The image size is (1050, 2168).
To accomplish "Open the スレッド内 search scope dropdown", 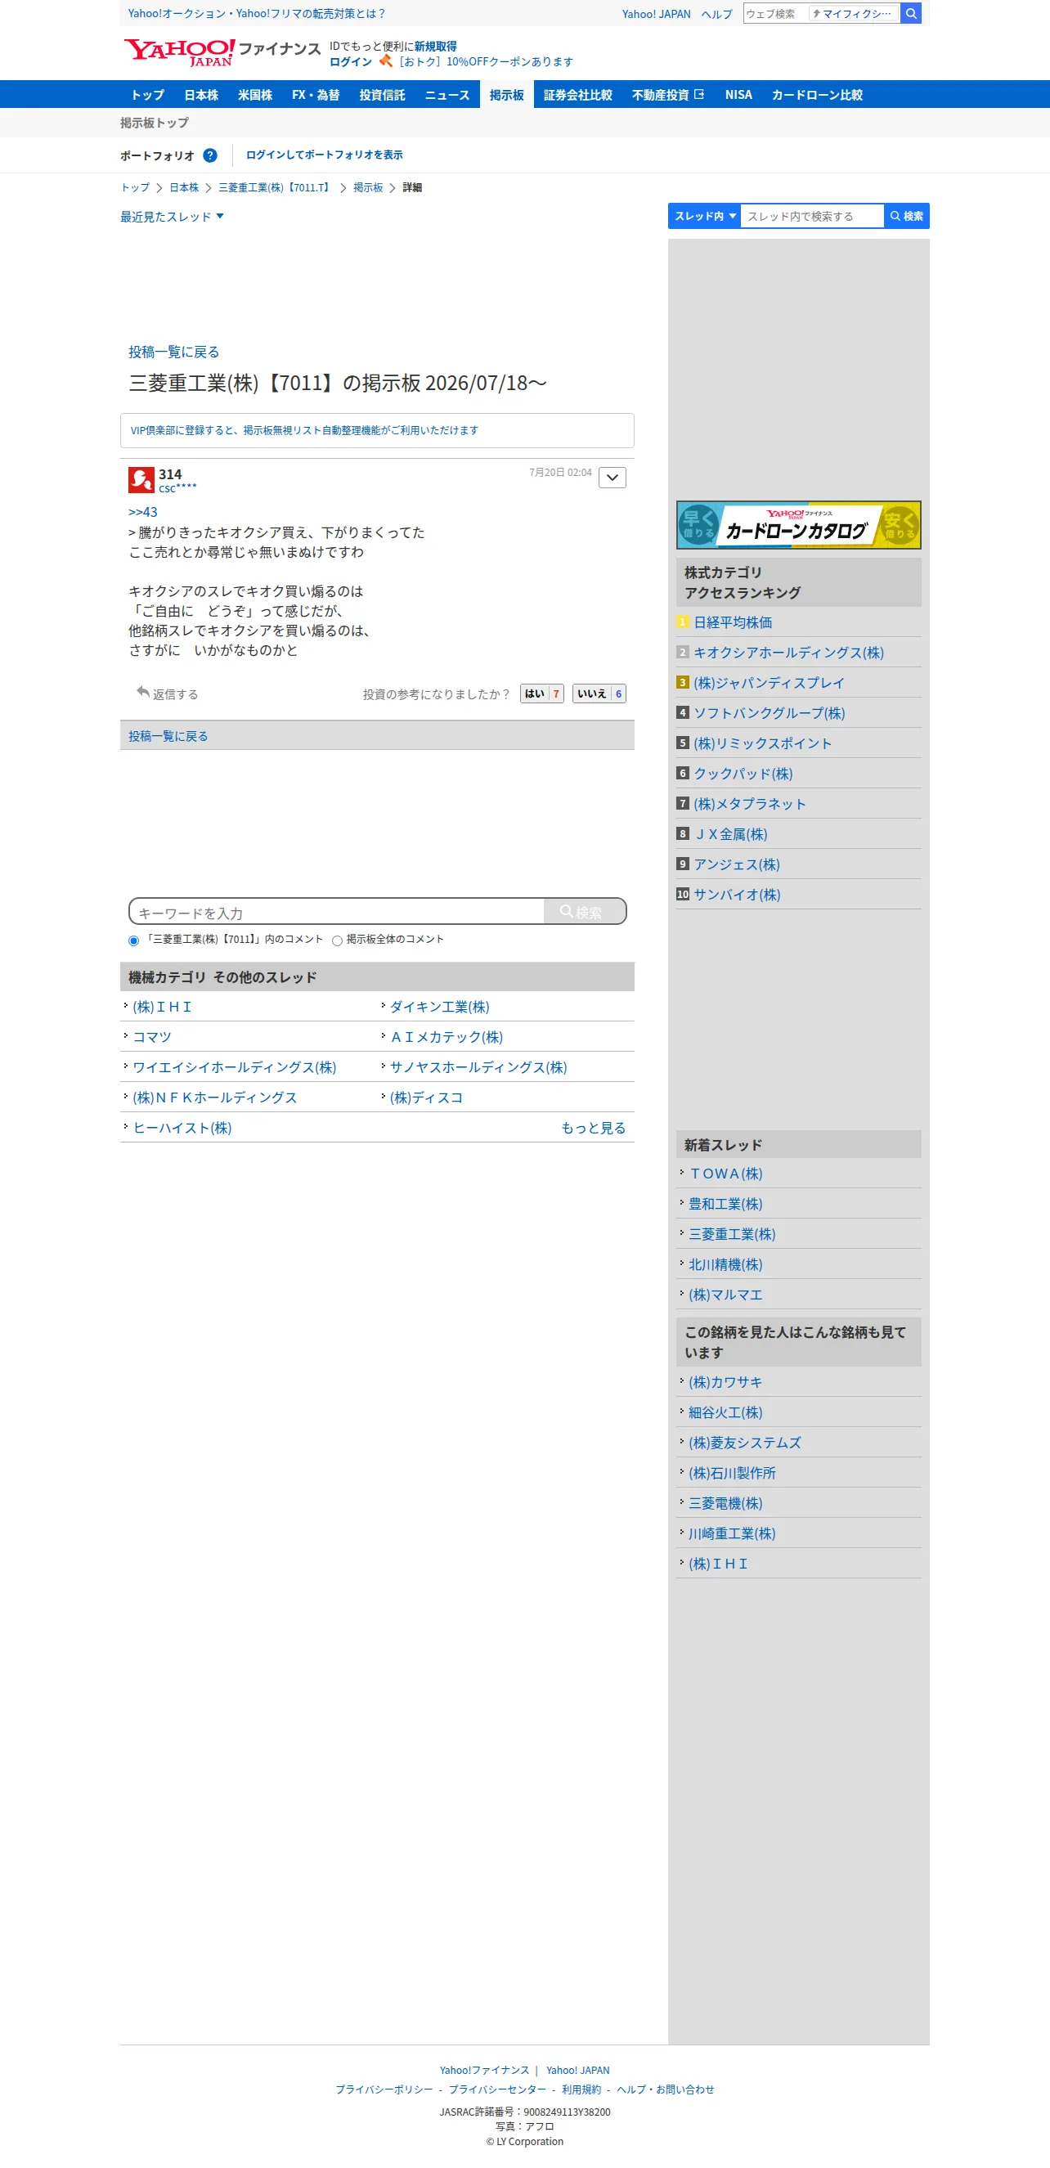I will [704, 216].
